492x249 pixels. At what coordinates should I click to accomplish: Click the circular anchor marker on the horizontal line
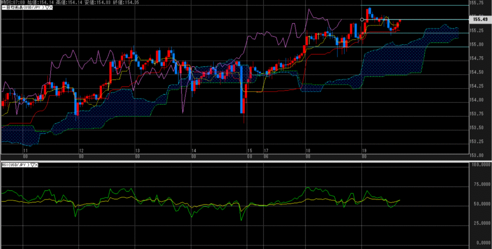click(362, 19)
